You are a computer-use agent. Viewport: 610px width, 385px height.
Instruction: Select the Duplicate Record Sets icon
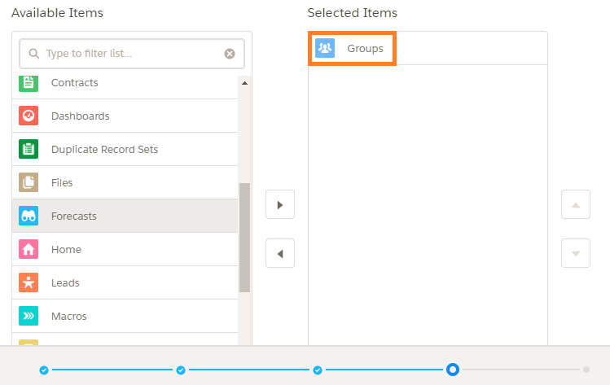[x=29, y=149]
